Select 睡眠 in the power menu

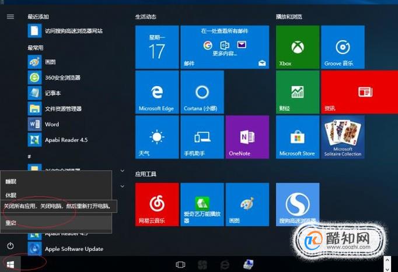point(56,181)
